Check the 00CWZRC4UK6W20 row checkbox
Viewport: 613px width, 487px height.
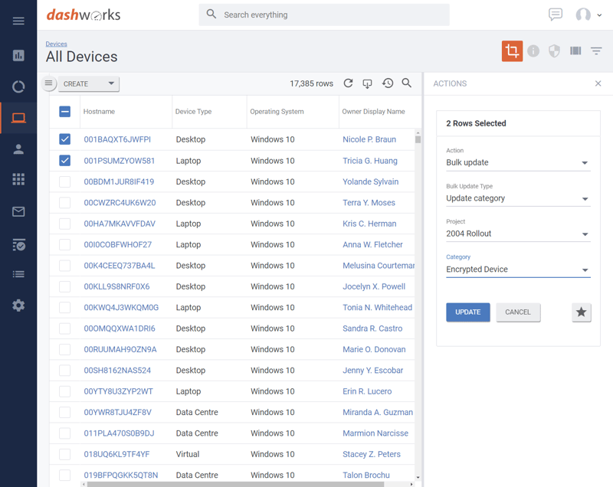point(65,203)
